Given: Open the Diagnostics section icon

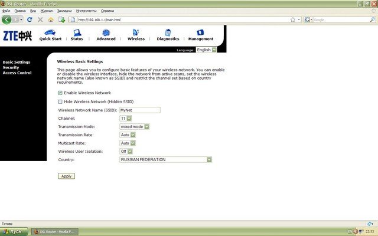Looking at the screenshot, I should click(168, 32).
